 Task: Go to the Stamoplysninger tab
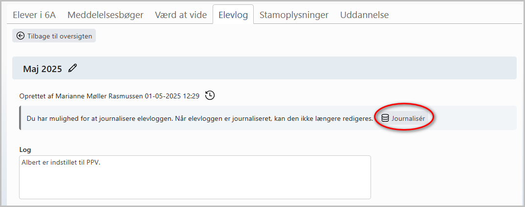tap(294, 15)
